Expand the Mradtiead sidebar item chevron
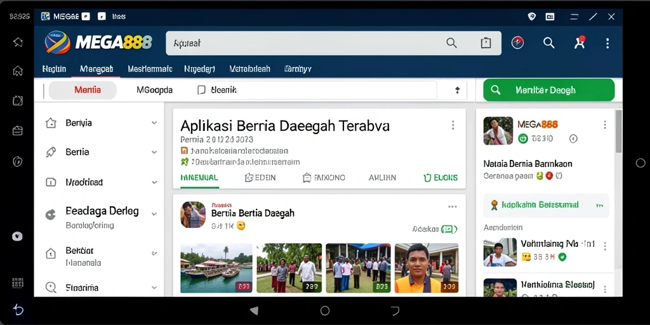Viewport: 650px width, 325px height. [x=154, y=182]
